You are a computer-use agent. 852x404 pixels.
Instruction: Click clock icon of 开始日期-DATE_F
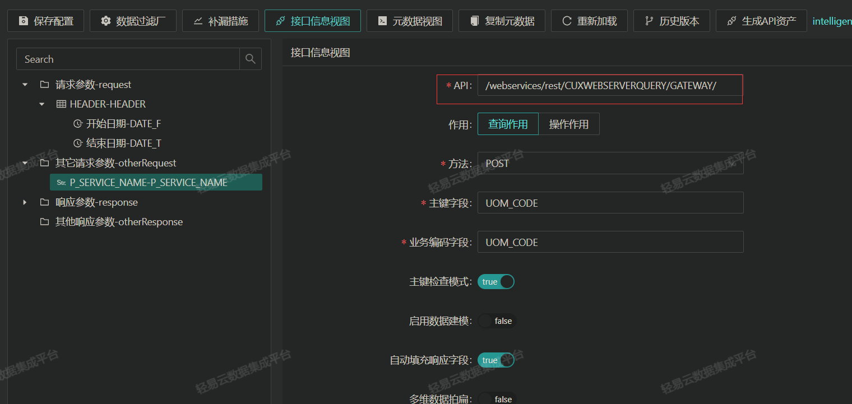click(x=77, y=124)
